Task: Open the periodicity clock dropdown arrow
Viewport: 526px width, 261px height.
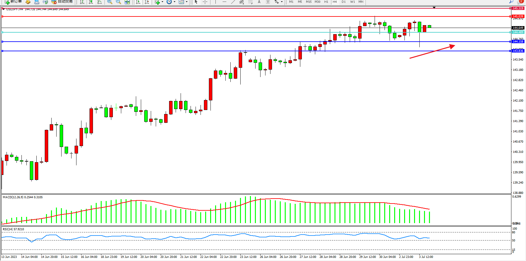Action: [174, 2]
